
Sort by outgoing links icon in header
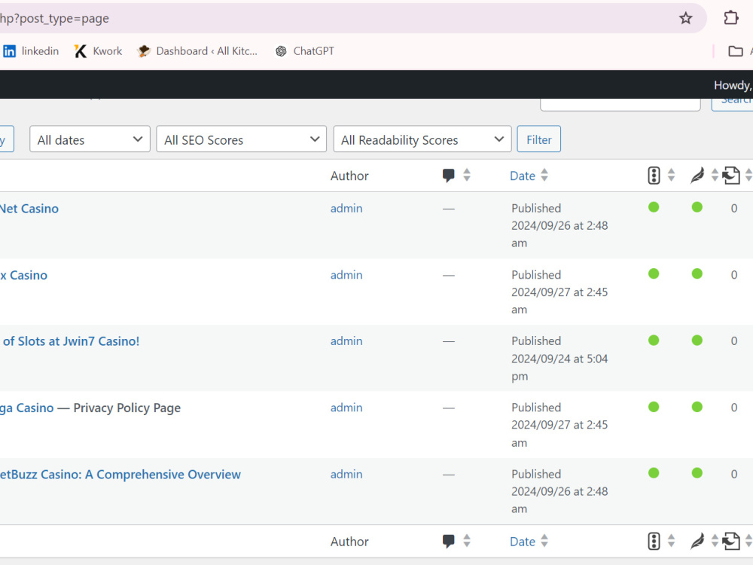[x=731, y=176]
